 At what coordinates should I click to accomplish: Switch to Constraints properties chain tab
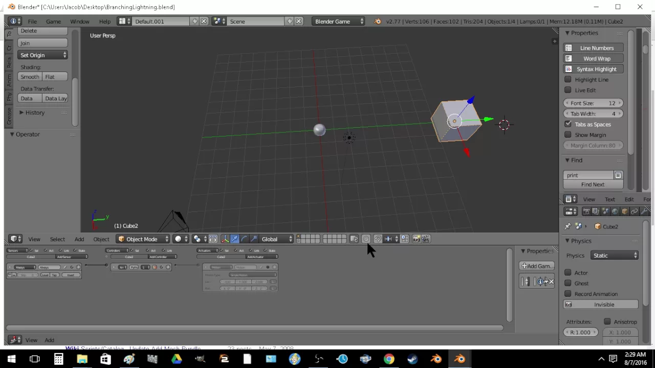coord(635,212)
